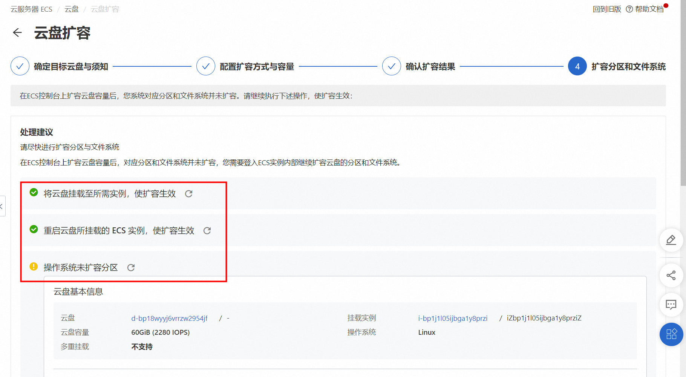Open the chat message floating button
686x377 pixels.
coord(671,305)
